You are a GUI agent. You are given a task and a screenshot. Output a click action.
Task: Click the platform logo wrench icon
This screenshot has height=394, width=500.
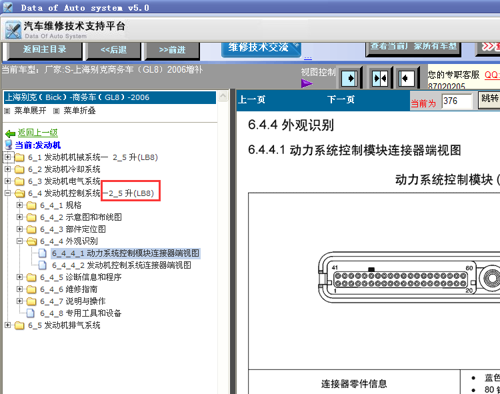pos(13,30)
